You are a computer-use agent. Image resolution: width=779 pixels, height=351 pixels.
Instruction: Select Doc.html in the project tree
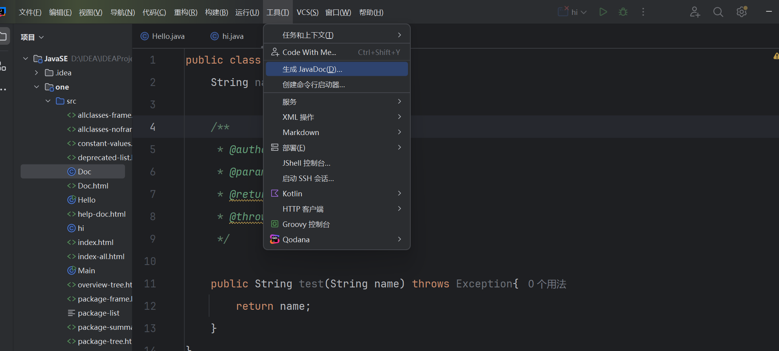(x=93, y=186)
